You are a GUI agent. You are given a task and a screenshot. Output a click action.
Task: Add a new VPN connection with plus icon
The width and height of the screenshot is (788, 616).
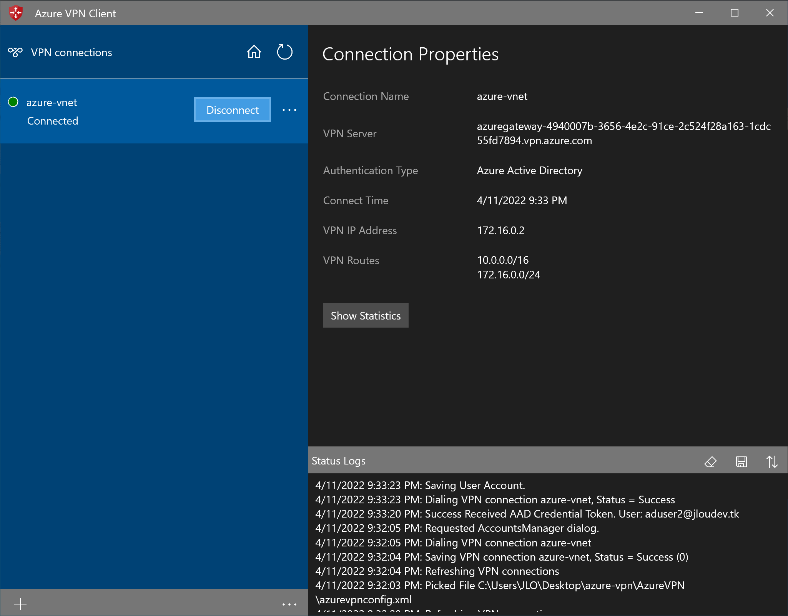point(20,604)
